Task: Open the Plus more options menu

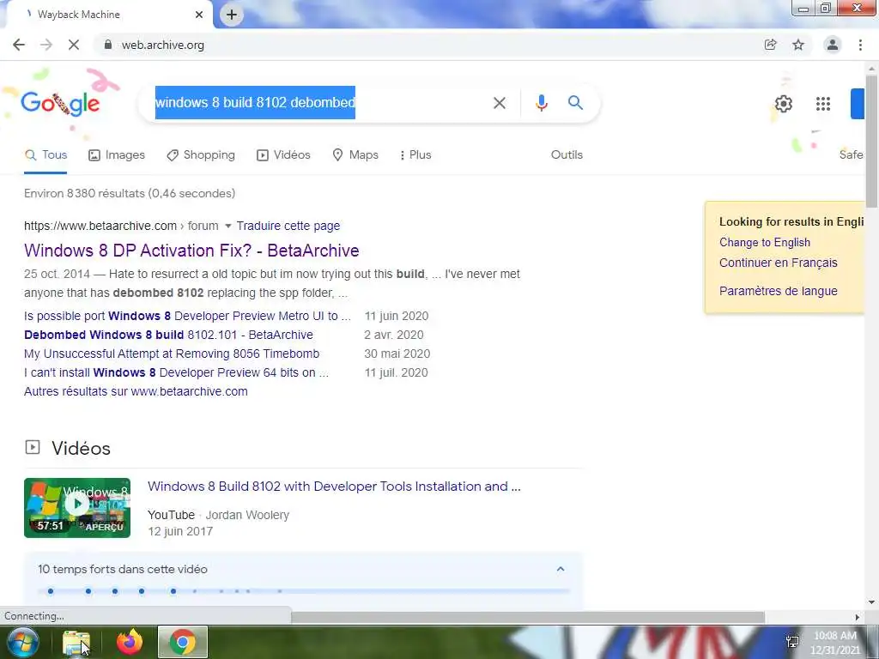Action: 415,155
